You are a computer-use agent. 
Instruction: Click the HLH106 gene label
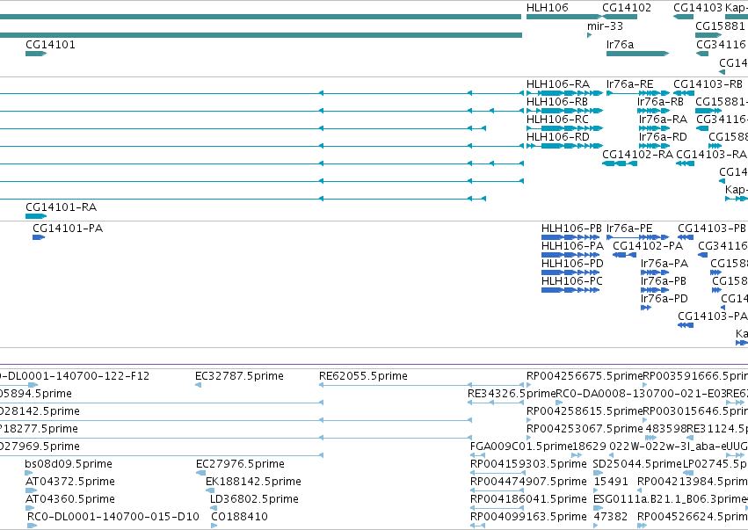click(x=548, y=8)
